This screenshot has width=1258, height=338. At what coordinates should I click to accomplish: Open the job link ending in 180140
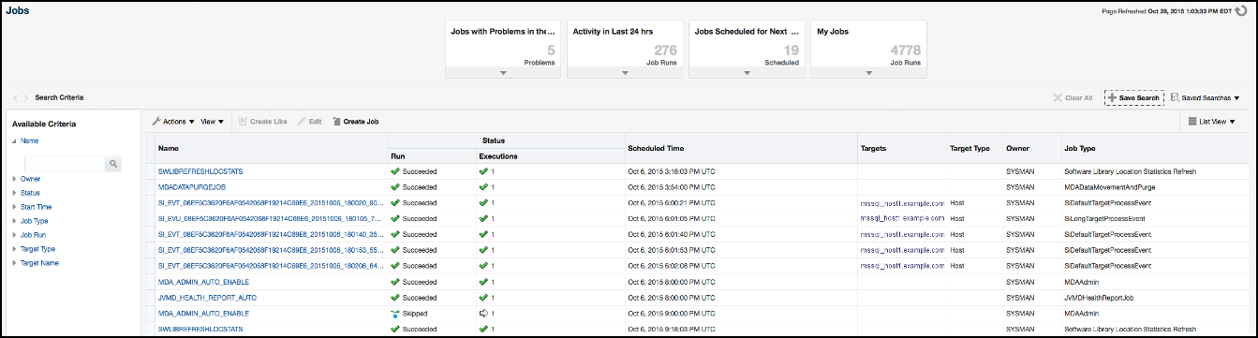coord(270,234)
